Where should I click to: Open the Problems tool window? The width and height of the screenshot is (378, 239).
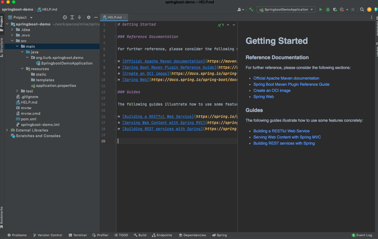pyautogui.click(x=17, y=235)
